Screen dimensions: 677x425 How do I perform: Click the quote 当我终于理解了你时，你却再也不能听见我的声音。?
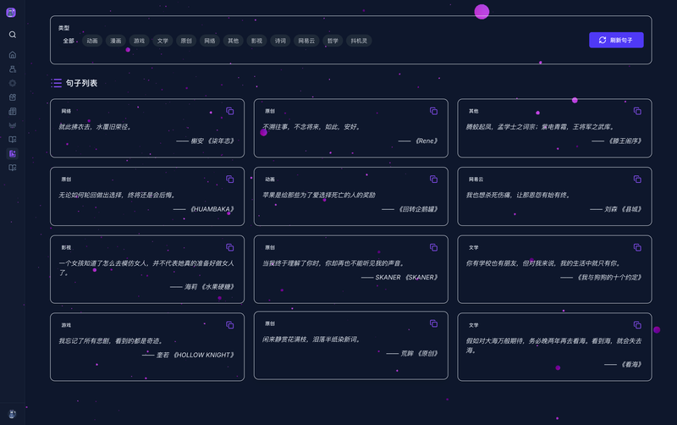click(333, 263)
